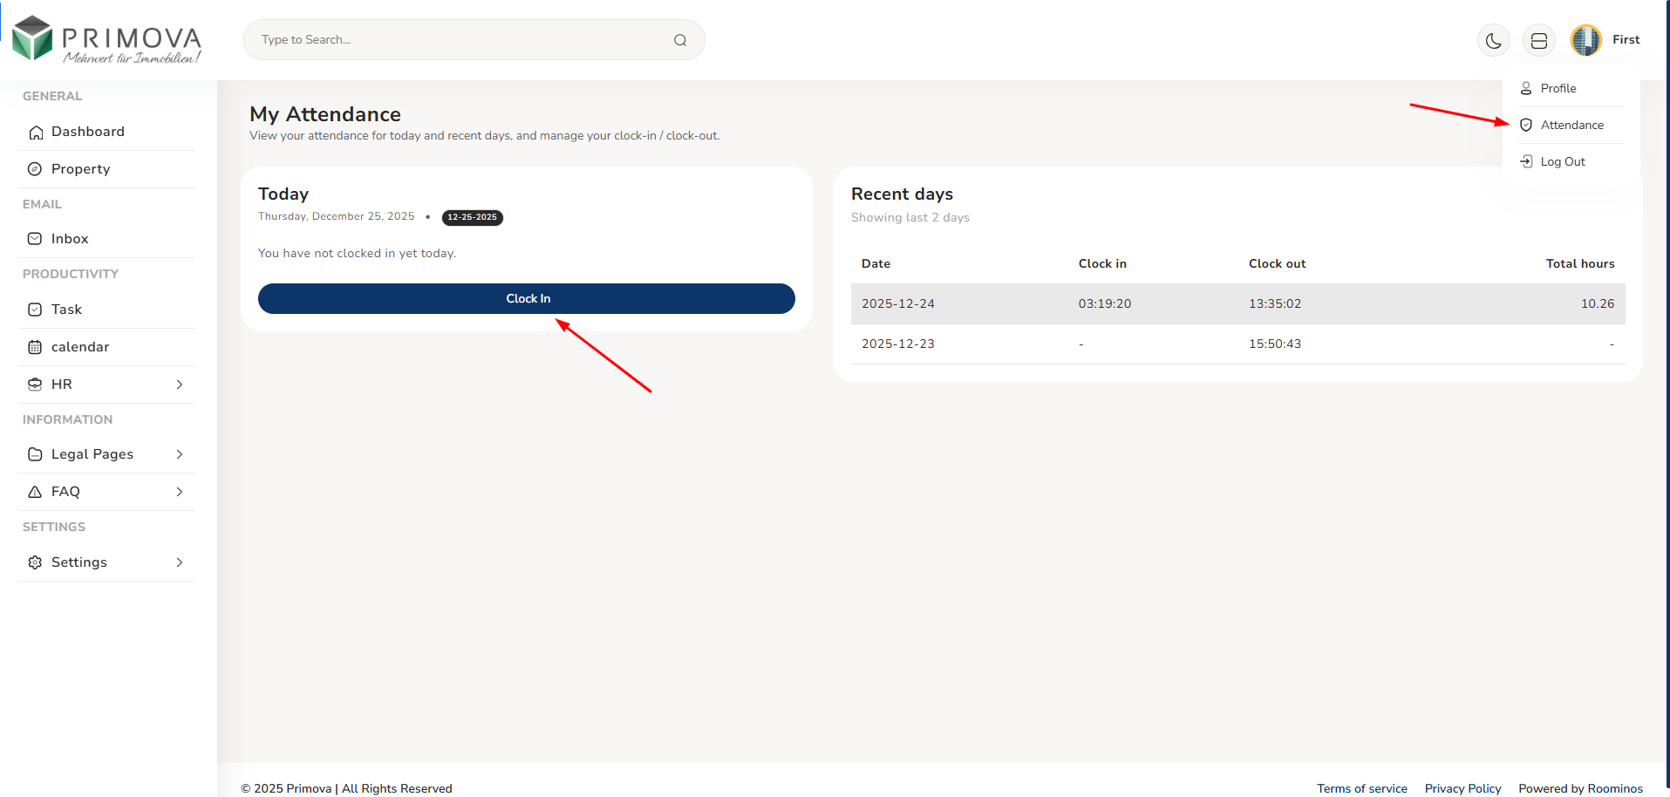Expand the Settings submenu arrow
Image resolution: width=1670 pixels, height=797 pixels.
coord(180,562)
